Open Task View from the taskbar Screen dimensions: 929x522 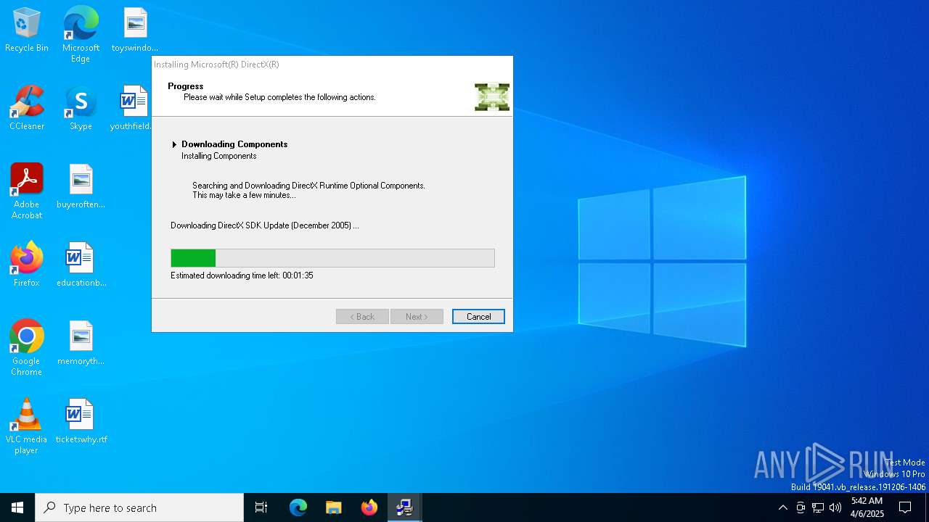(261, 507)
